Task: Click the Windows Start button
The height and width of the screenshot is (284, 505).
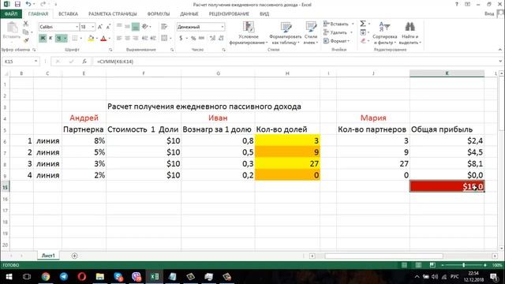Action: pyautogui.click(x=9, y=277)
